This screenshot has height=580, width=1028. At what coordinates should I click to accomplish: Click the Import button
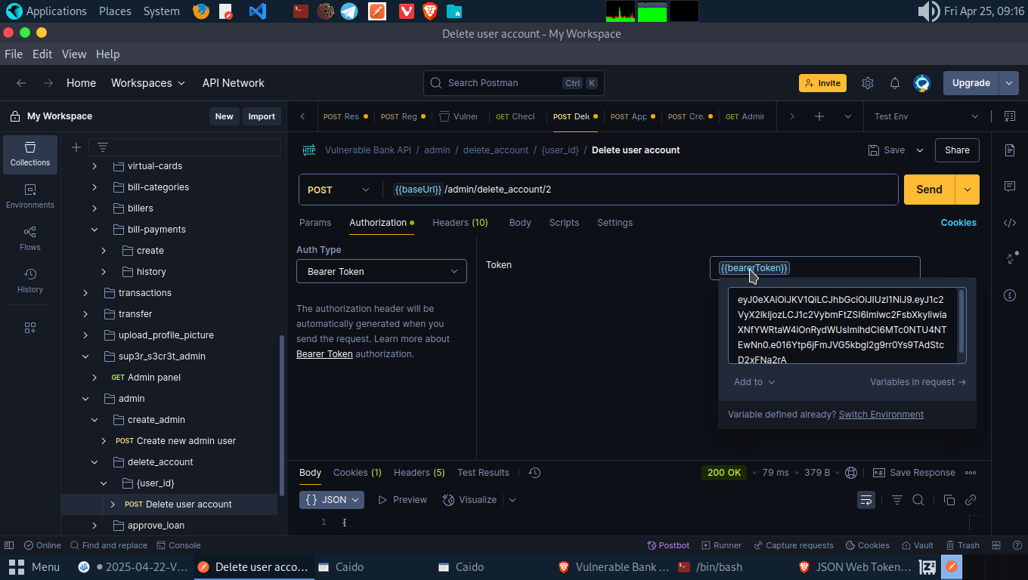262,116
